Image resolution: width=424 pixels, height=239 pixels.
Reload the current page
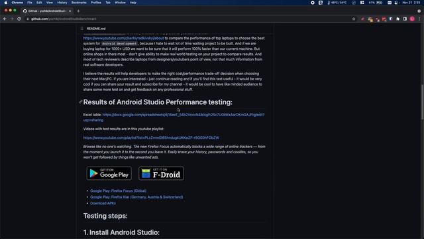click(x=19, y=19)
